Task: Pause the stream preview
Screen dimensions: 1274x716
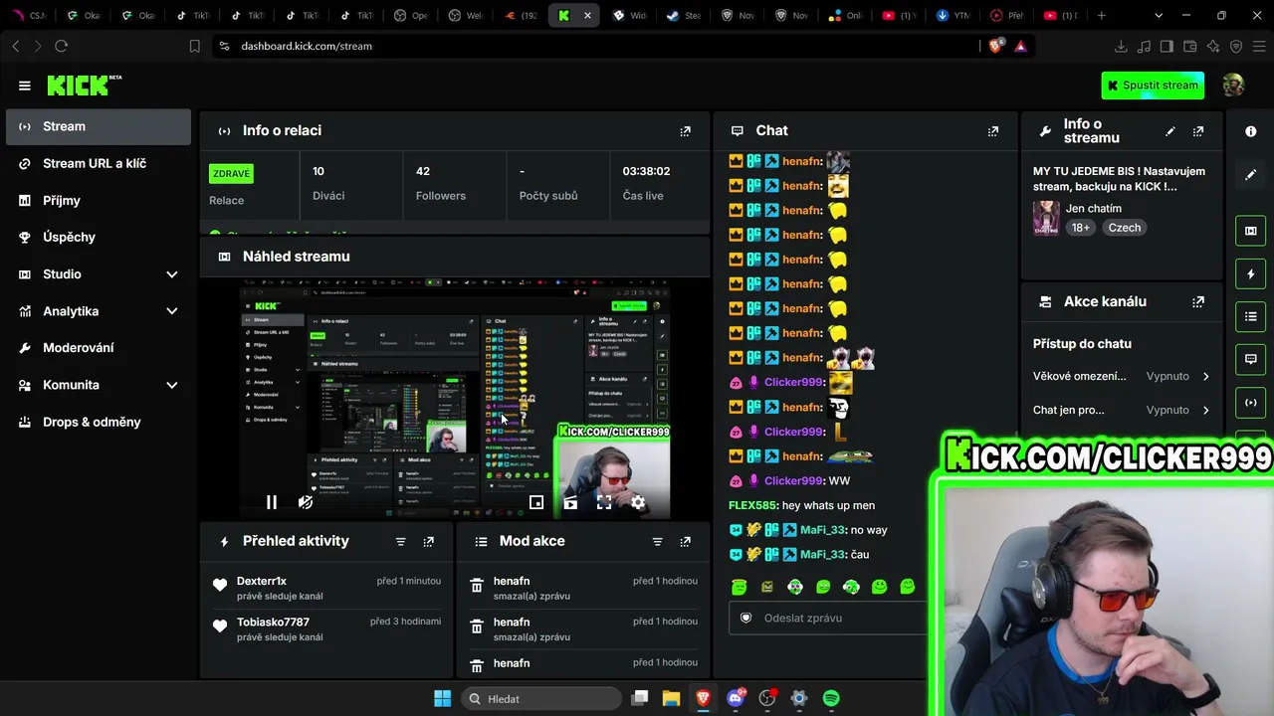Action: coord(272,502)
